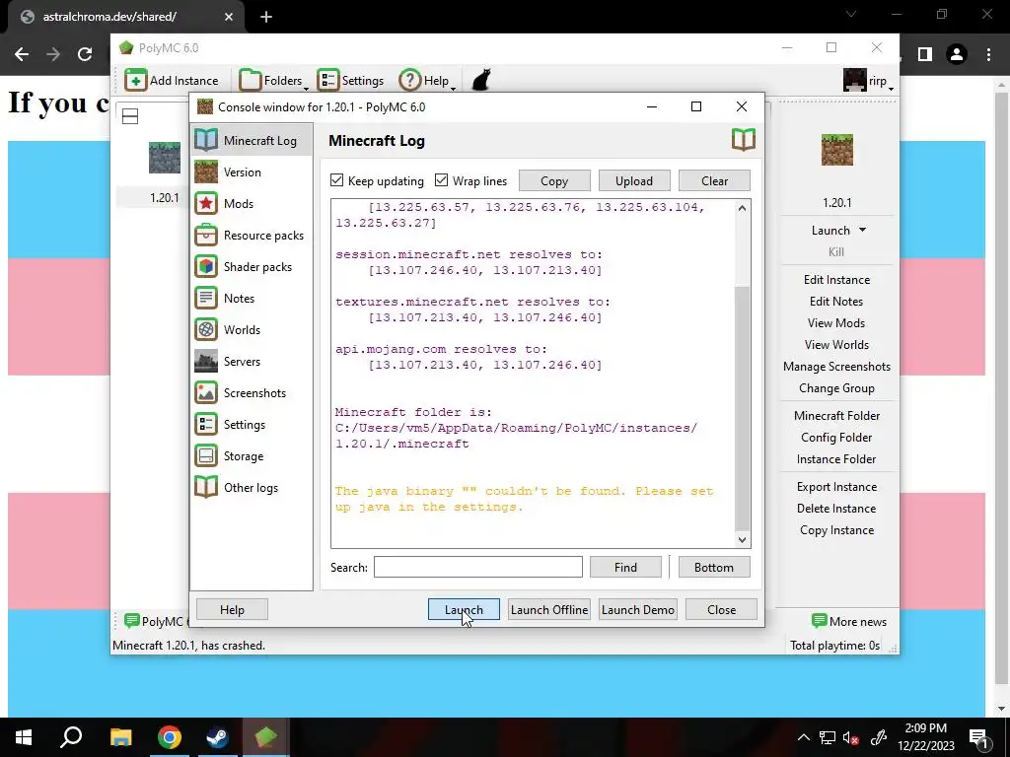Click More news in PolyMC window
Screen dimensions: 1010x757
click(849, 621)
